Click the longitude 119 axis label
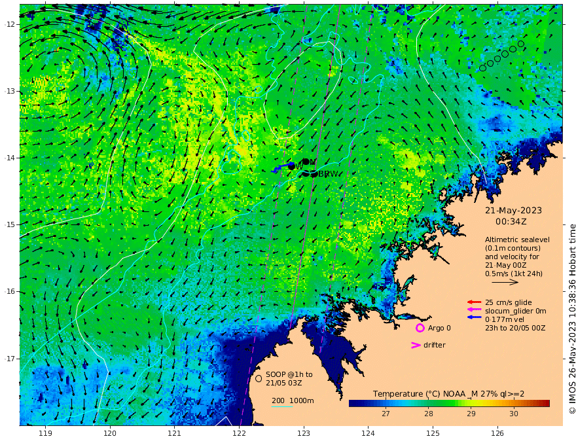Viewport: 576px width, 445px height. (45, 433)
